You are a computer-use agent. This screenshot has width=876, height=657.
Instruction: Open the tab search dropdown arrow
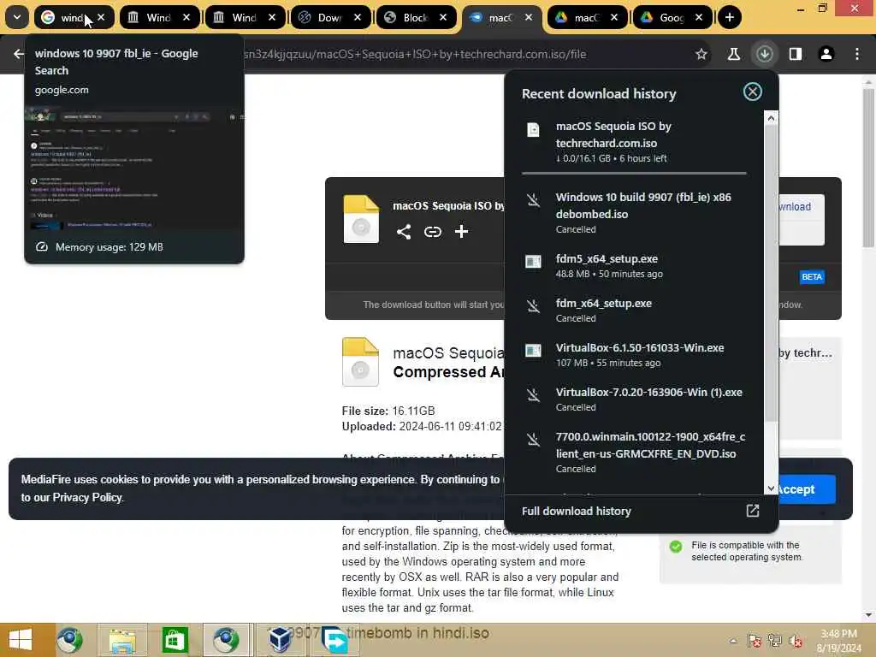click(17, 17)
